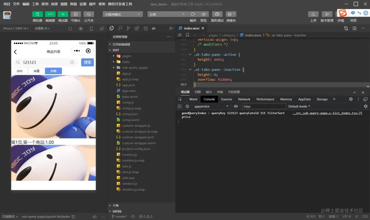Open the 小程序模式 mode dropdown
The image size is (370, 220).
(123, 14)
